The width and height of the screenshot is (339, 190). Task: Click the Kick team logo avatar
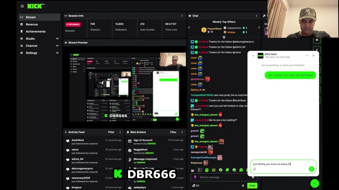click(261, 55)
